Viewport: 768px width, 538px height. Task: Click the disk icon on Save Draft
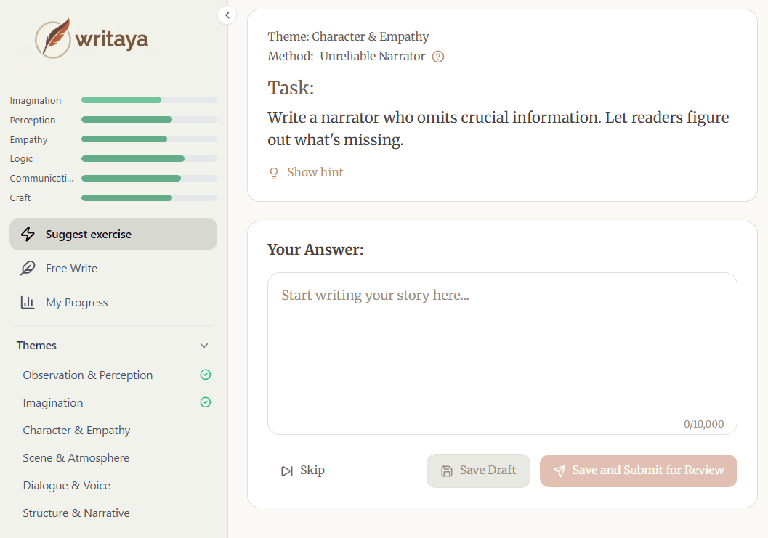[x=446, y=470]
